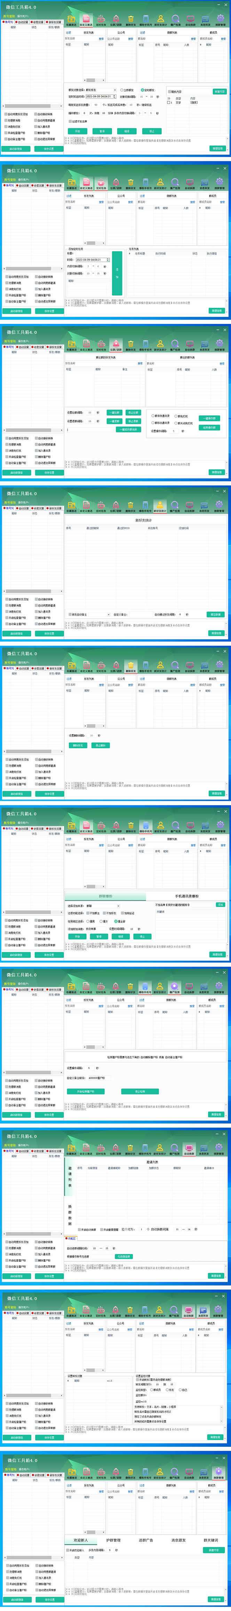
Task: Click the highlighted 僵尸检测 toolbar icon
Action: pos(174,987)
